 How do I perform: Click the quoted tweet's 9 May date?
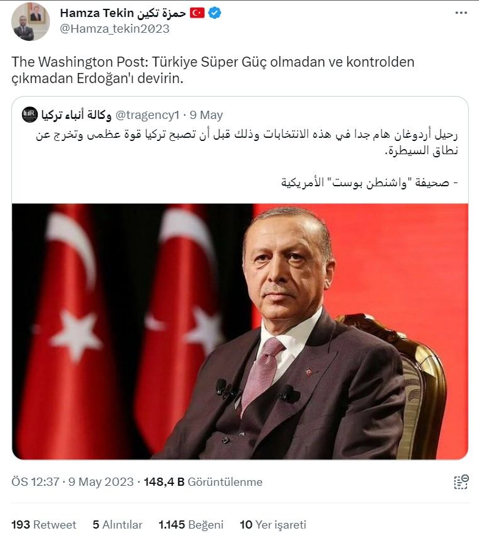click(x=206, y=115)
